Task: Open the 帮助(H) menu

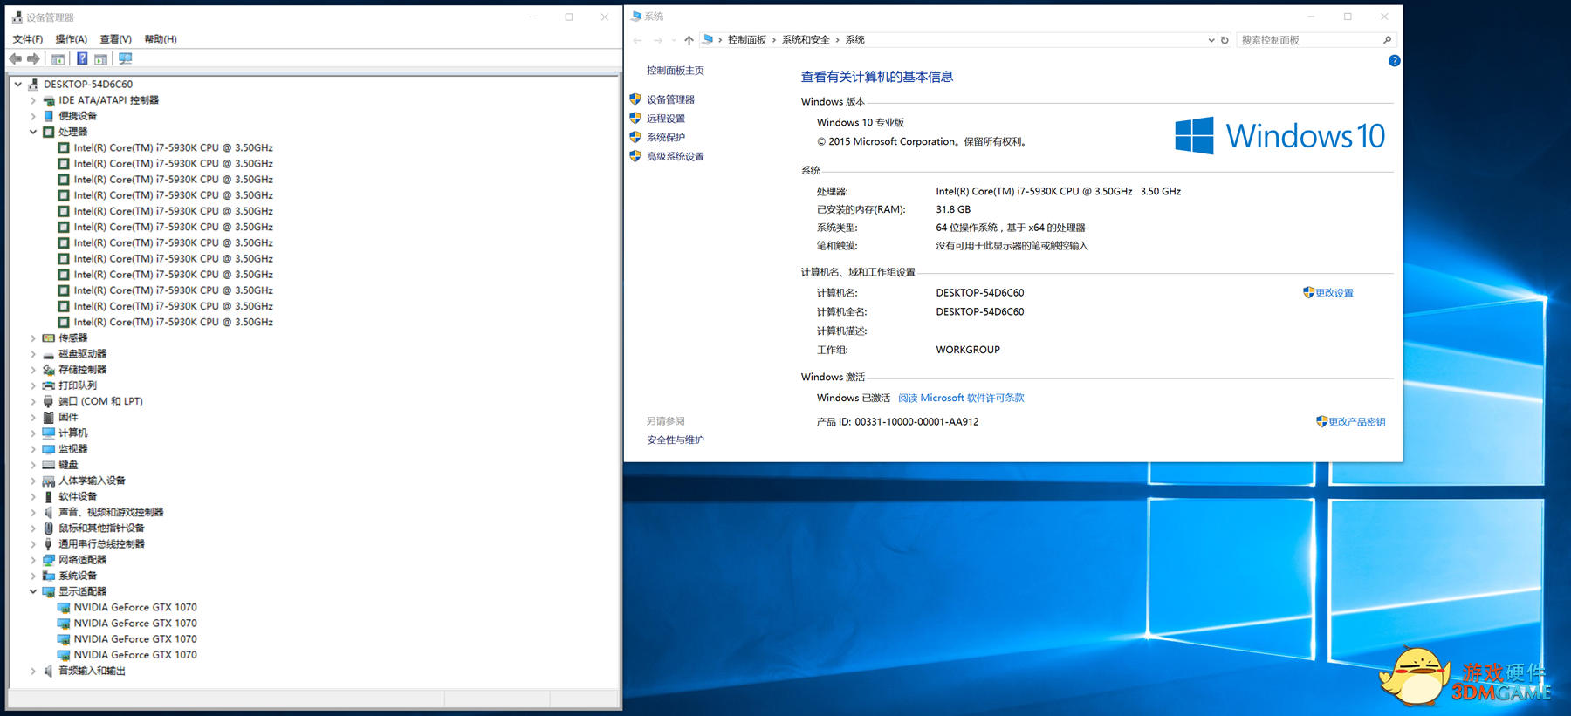Action: (161, 39)
